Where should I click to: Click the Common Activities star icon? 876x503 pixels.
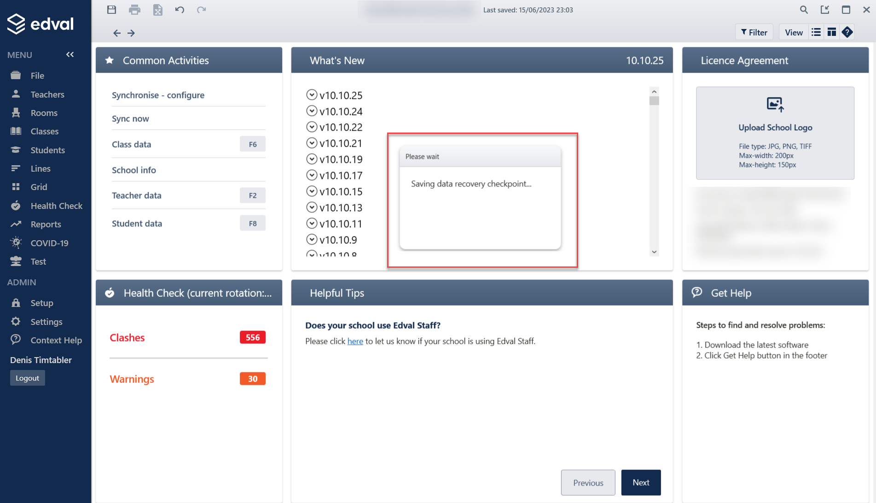(110, 60)
